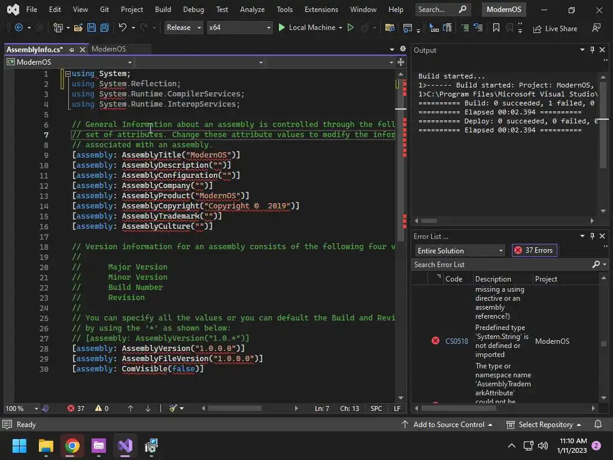Expand the Output panel window options dropdown

click(x=582, y=50)
